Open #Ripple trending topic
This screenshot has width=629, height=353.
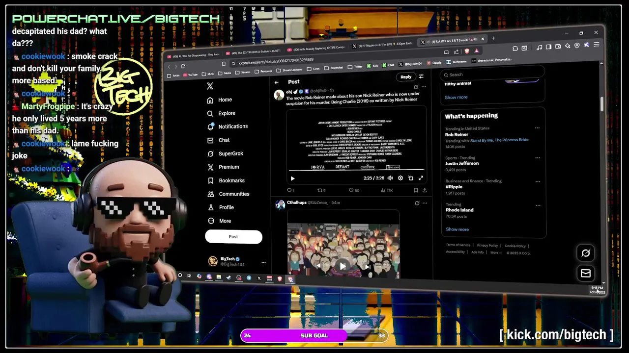click(454, 187)
